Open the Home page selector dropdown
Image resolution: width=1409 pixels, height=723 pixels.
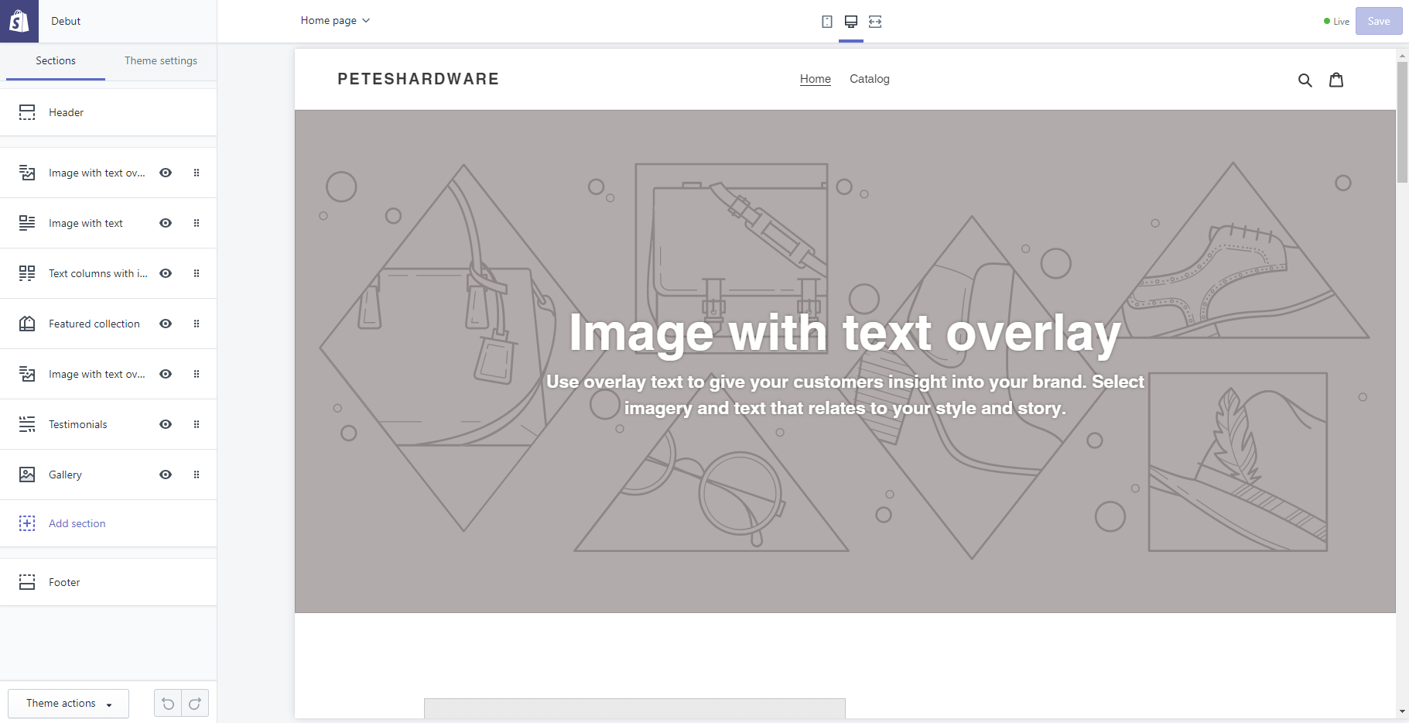tap(335, 20)
